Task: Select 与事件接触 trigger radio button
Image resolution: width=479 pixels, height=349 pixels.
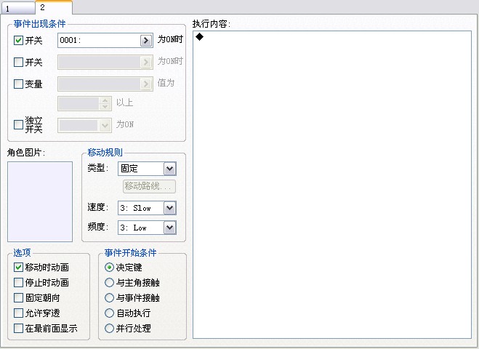Action: click(x=109, y=298)
